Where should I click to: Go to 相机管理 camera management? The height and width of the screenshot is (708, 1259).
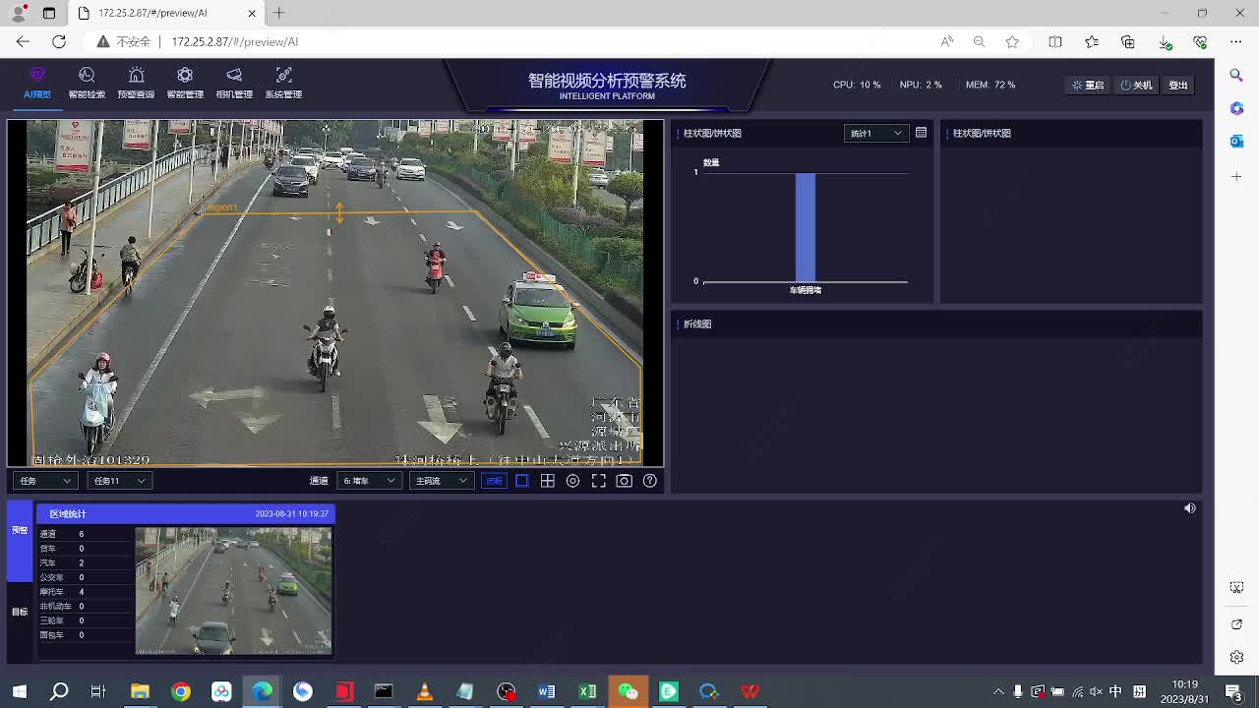(234, 83)
